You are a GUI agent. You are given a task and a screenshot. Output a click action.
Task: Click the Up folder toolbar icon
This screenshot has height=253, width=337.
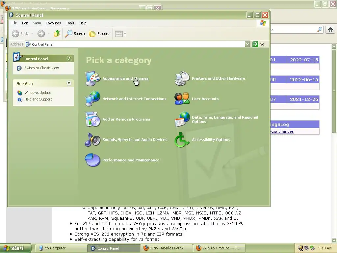point(57,34)
